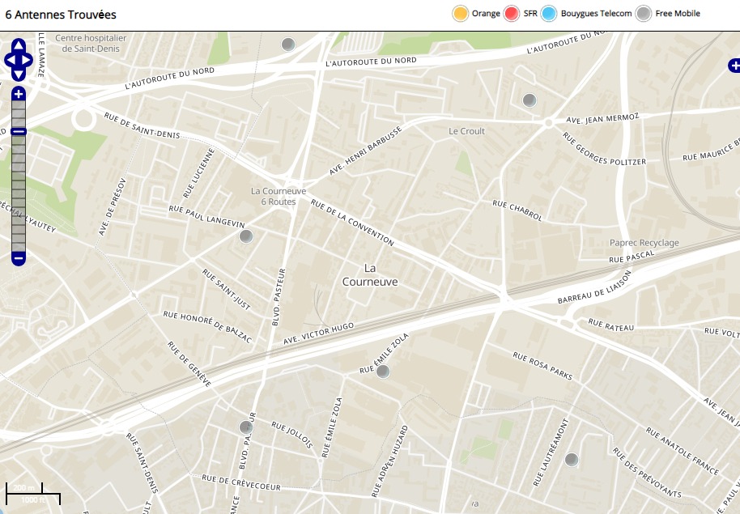This screenshot has width=740, height=514.
Task: Select antenna marker on Rue Émile Zola
Action: click(x=383, y=372)
